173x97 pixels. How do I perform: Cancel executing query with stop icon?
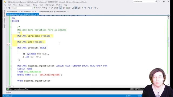(49, 8)
